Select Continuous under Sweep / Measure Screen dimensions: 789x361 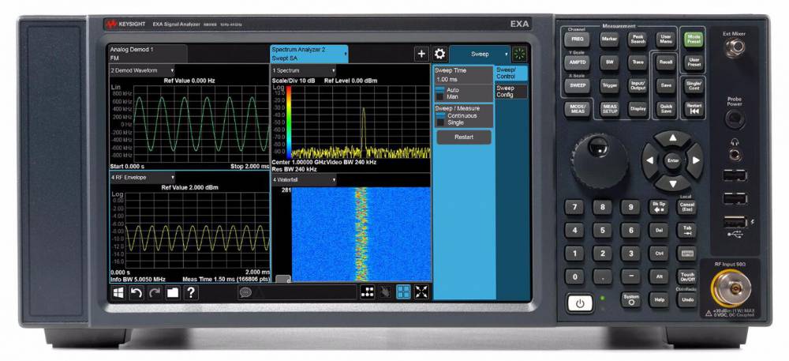(x=456, y=116)
